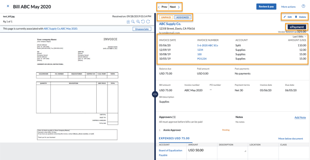Open invoice number 100

tap(199, 54)
